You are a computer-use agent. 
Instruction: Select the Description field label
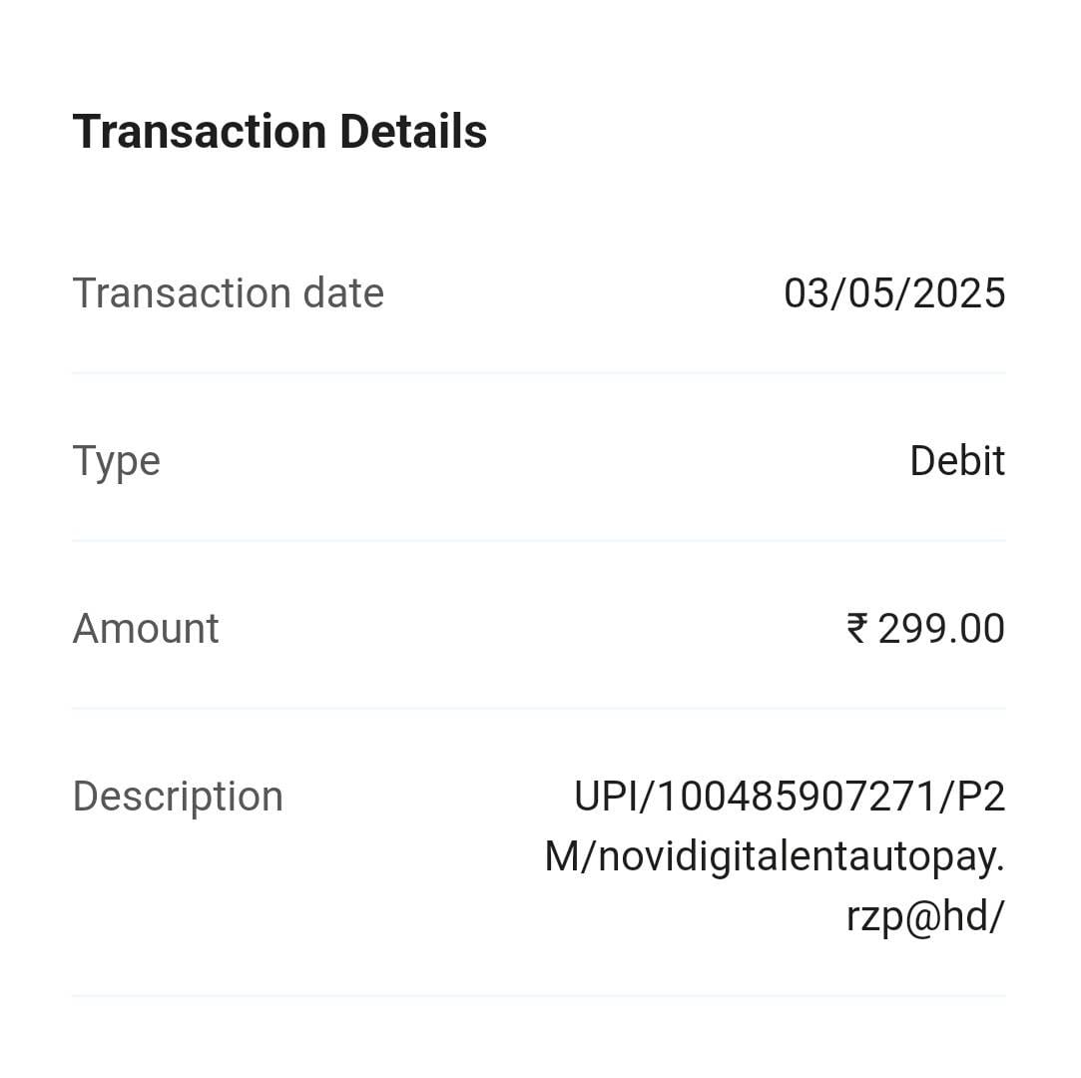click(178, 797)
